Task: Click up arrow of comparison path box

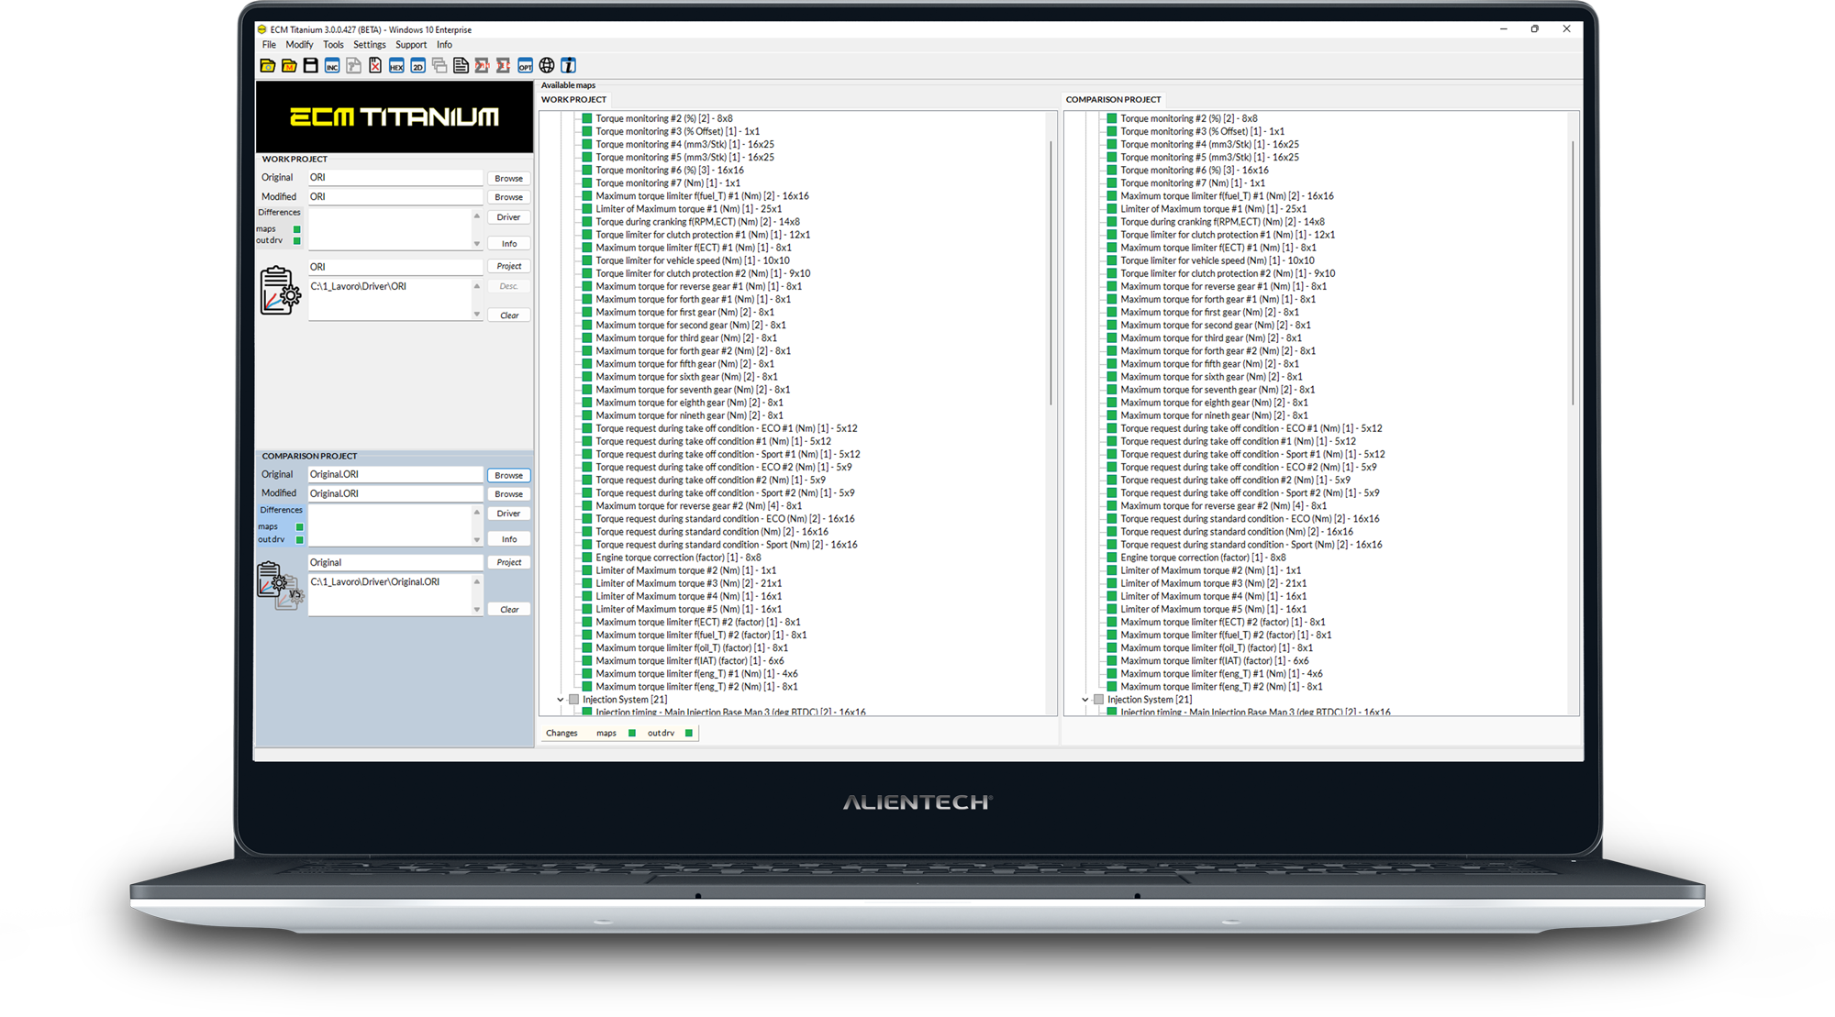Action: pyautogui.click(x=476, y=582)
